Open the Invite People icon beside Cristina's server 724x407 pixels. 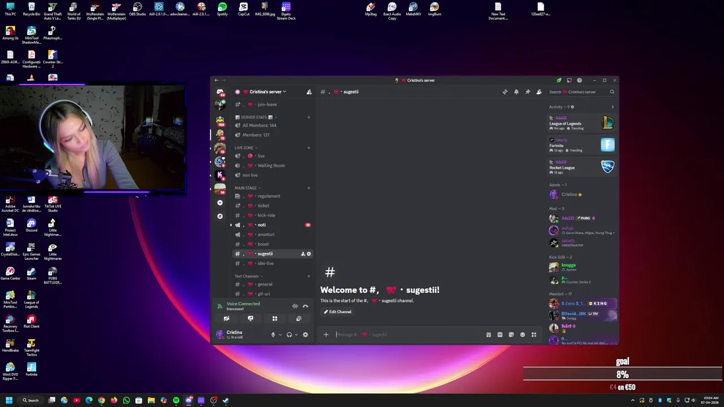[x=309, y=92]
